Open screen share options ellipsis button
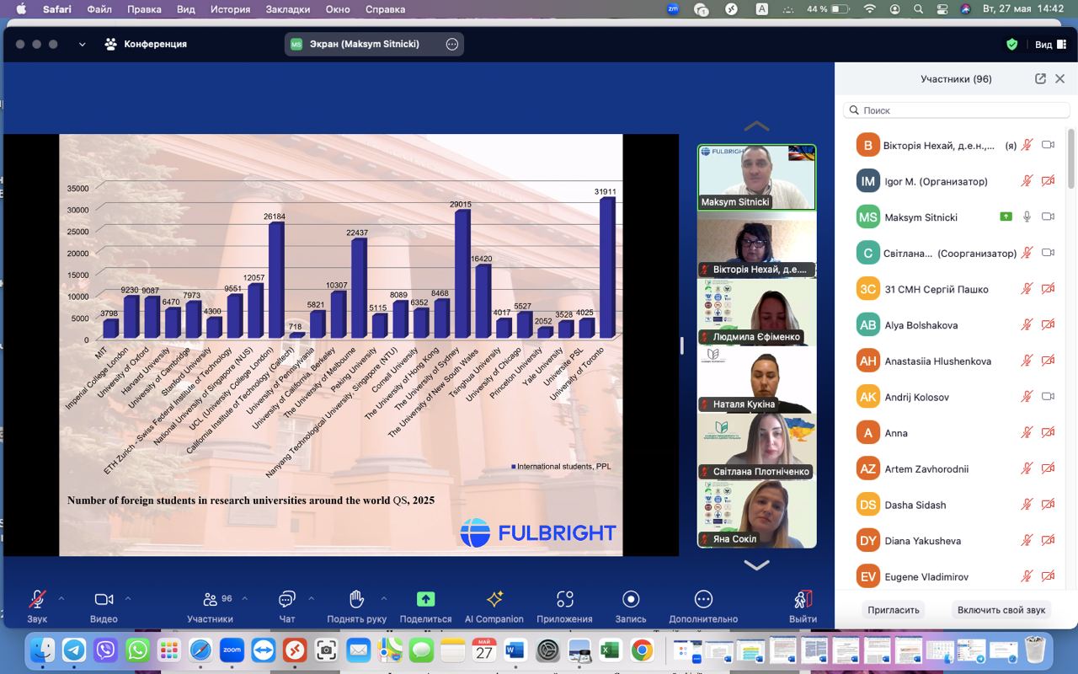1078x674 pixels. click(452, 45)
